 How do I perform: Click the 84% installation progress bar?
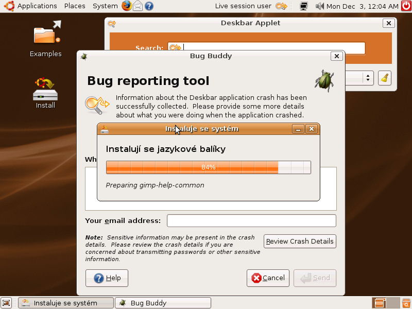pos(209,167)
